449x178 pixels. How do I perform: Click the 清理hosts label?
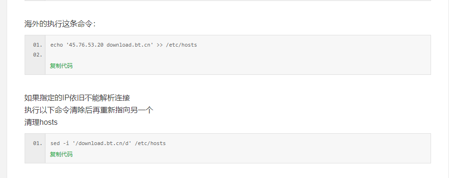41,122
